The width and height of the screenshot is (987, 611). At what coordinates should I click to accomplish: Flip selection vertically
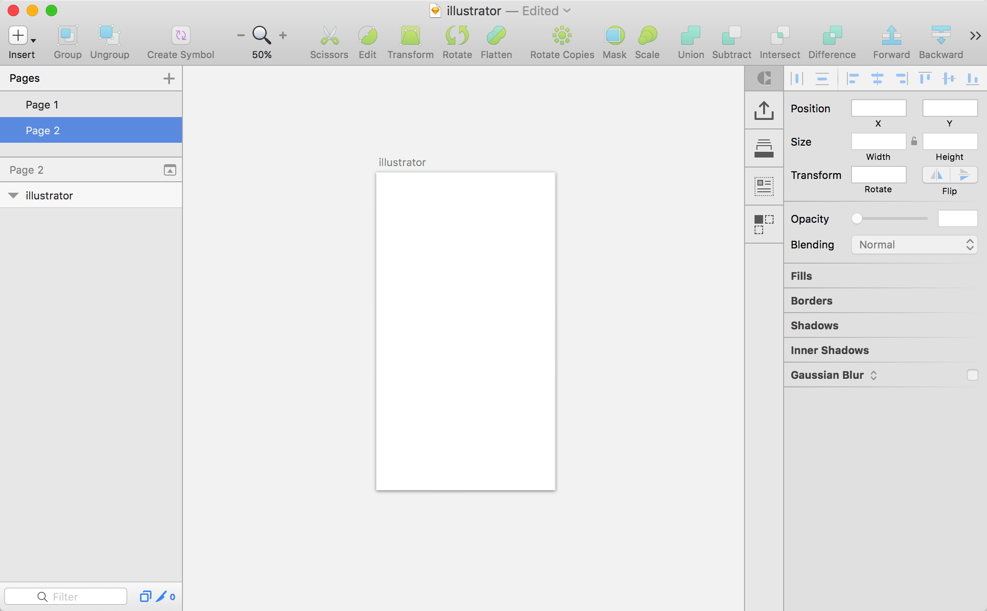[964, 175]
